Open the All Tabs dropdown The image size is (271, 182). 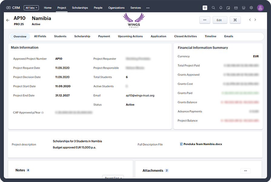click(31, 8)
